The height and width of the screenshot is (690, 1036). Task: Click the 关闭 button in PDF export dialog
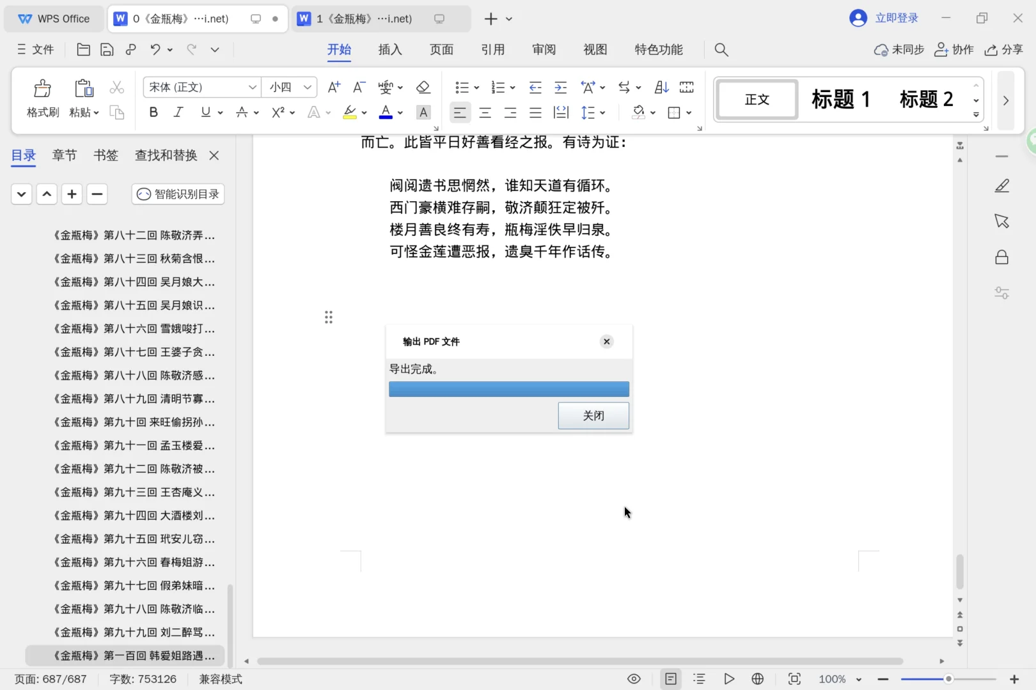593,415
